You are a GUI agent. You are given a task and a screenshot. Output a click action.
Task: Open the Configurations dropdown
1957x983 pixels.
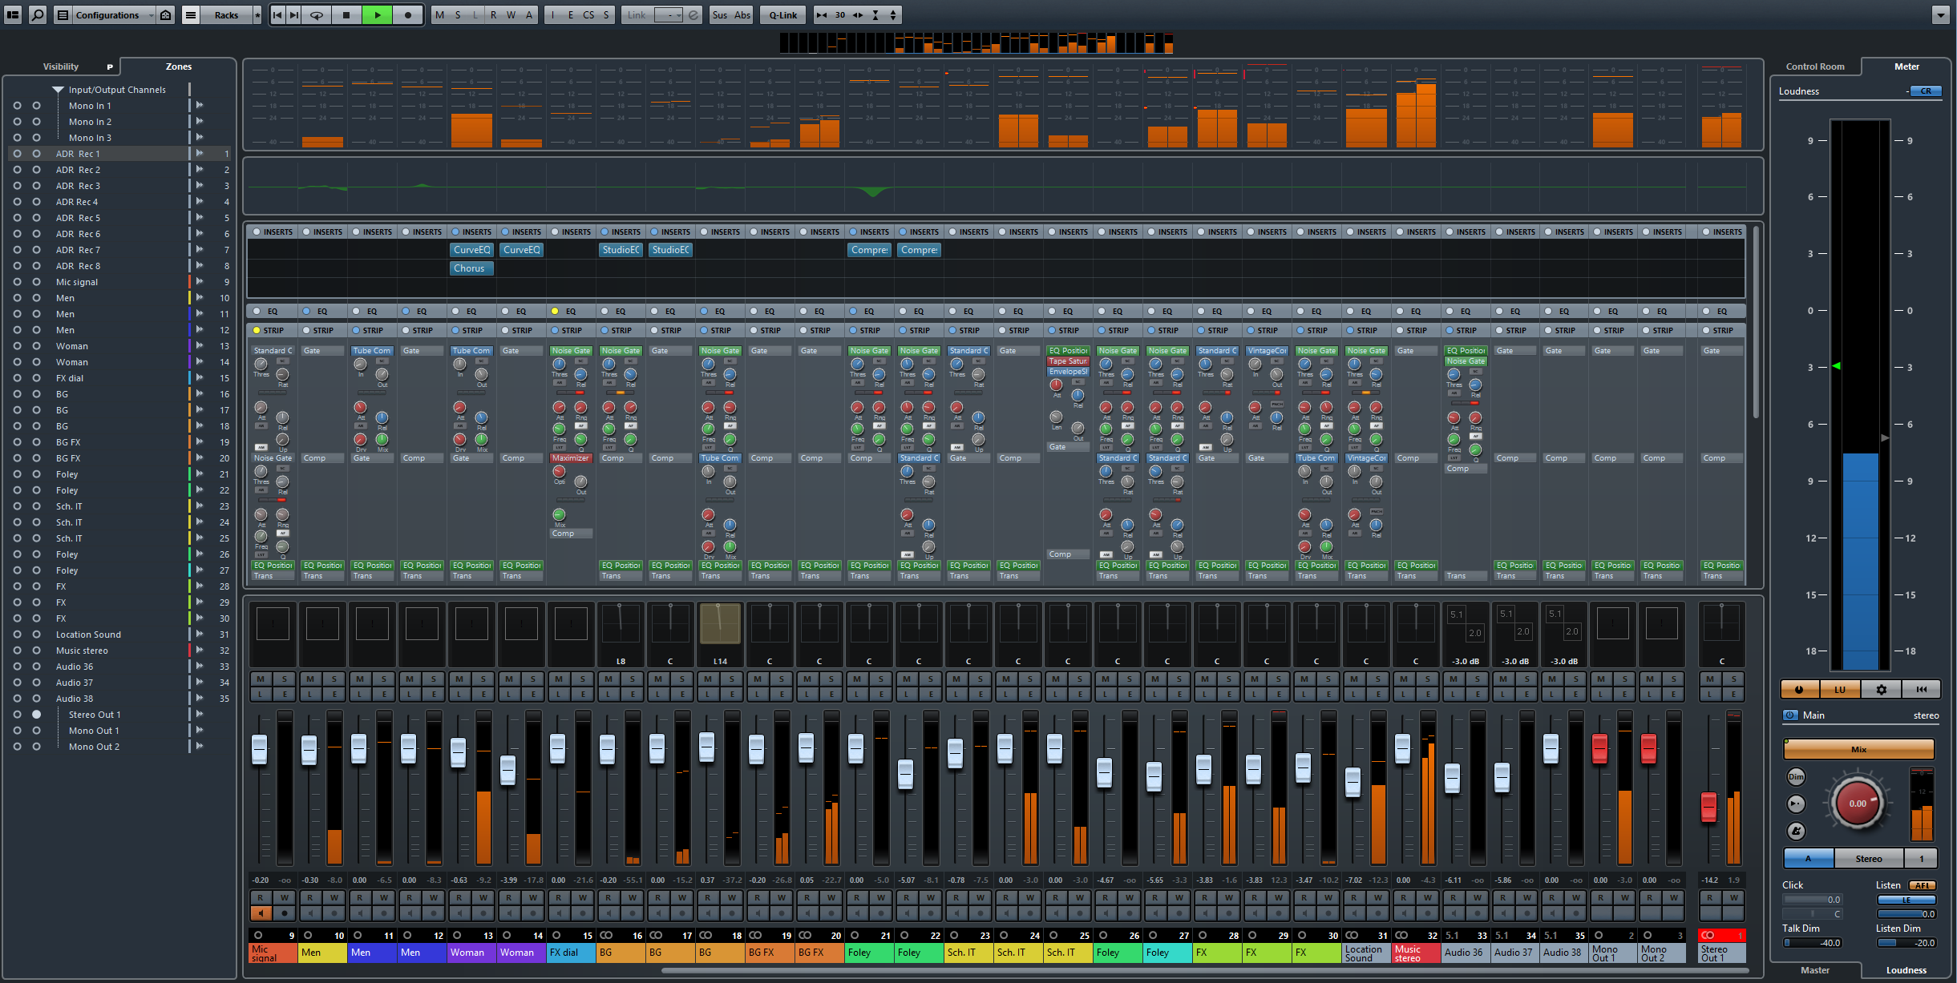coord(107,14)
